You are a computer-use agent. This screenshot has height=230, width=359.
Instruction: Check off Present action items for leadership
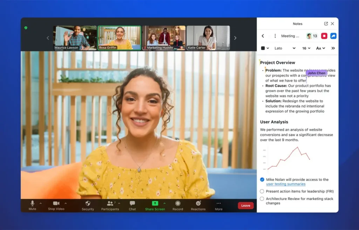(x=262, y=191)
